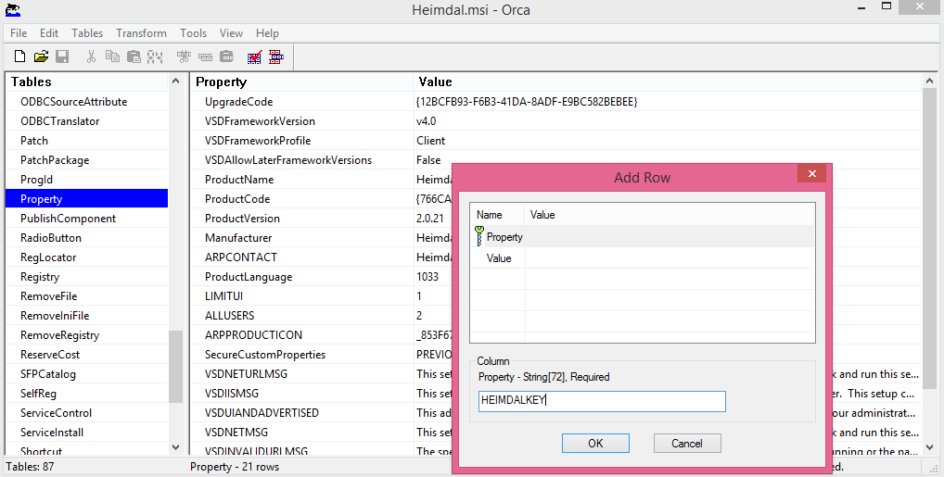
Task: Select the RemoveFile table
Action: click(86, 296)
